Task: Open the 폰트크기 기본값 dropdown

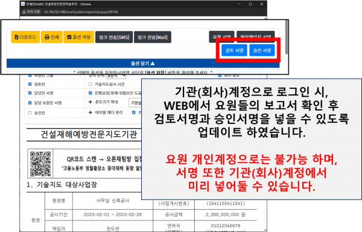Action: 135,103
